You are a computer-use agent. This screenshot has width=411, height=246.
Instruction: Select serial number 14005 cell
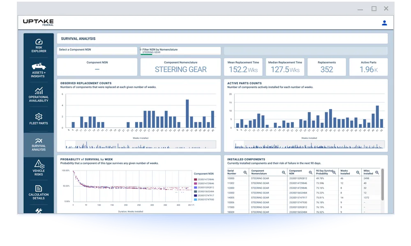(231, 198)
